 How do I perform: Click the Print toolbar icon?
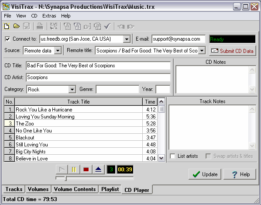[40, 26]
